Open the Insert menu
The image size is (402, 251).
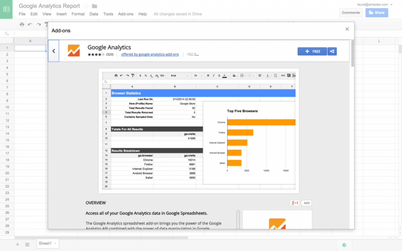click(62, 14)
